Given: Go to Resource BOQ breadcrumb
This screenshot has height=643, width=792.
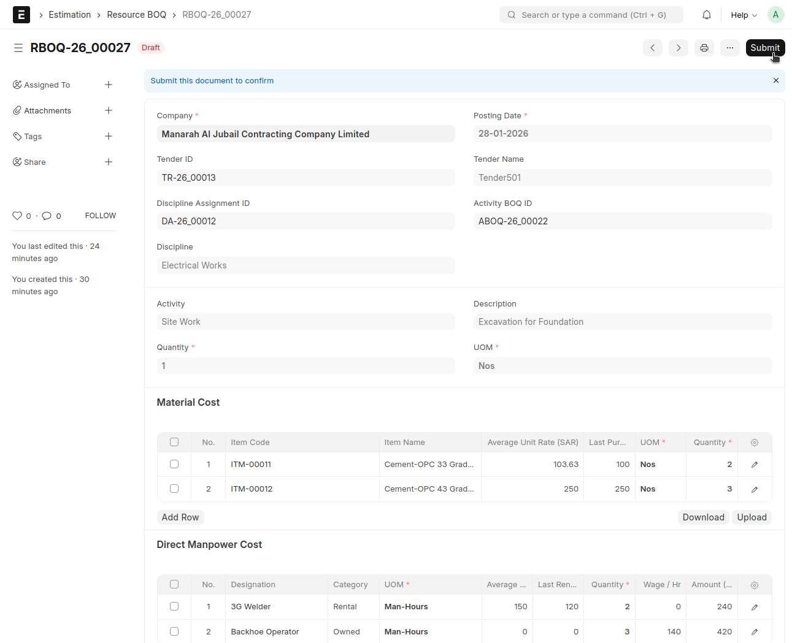Looking at the screenshot, I should pos(136,15).
